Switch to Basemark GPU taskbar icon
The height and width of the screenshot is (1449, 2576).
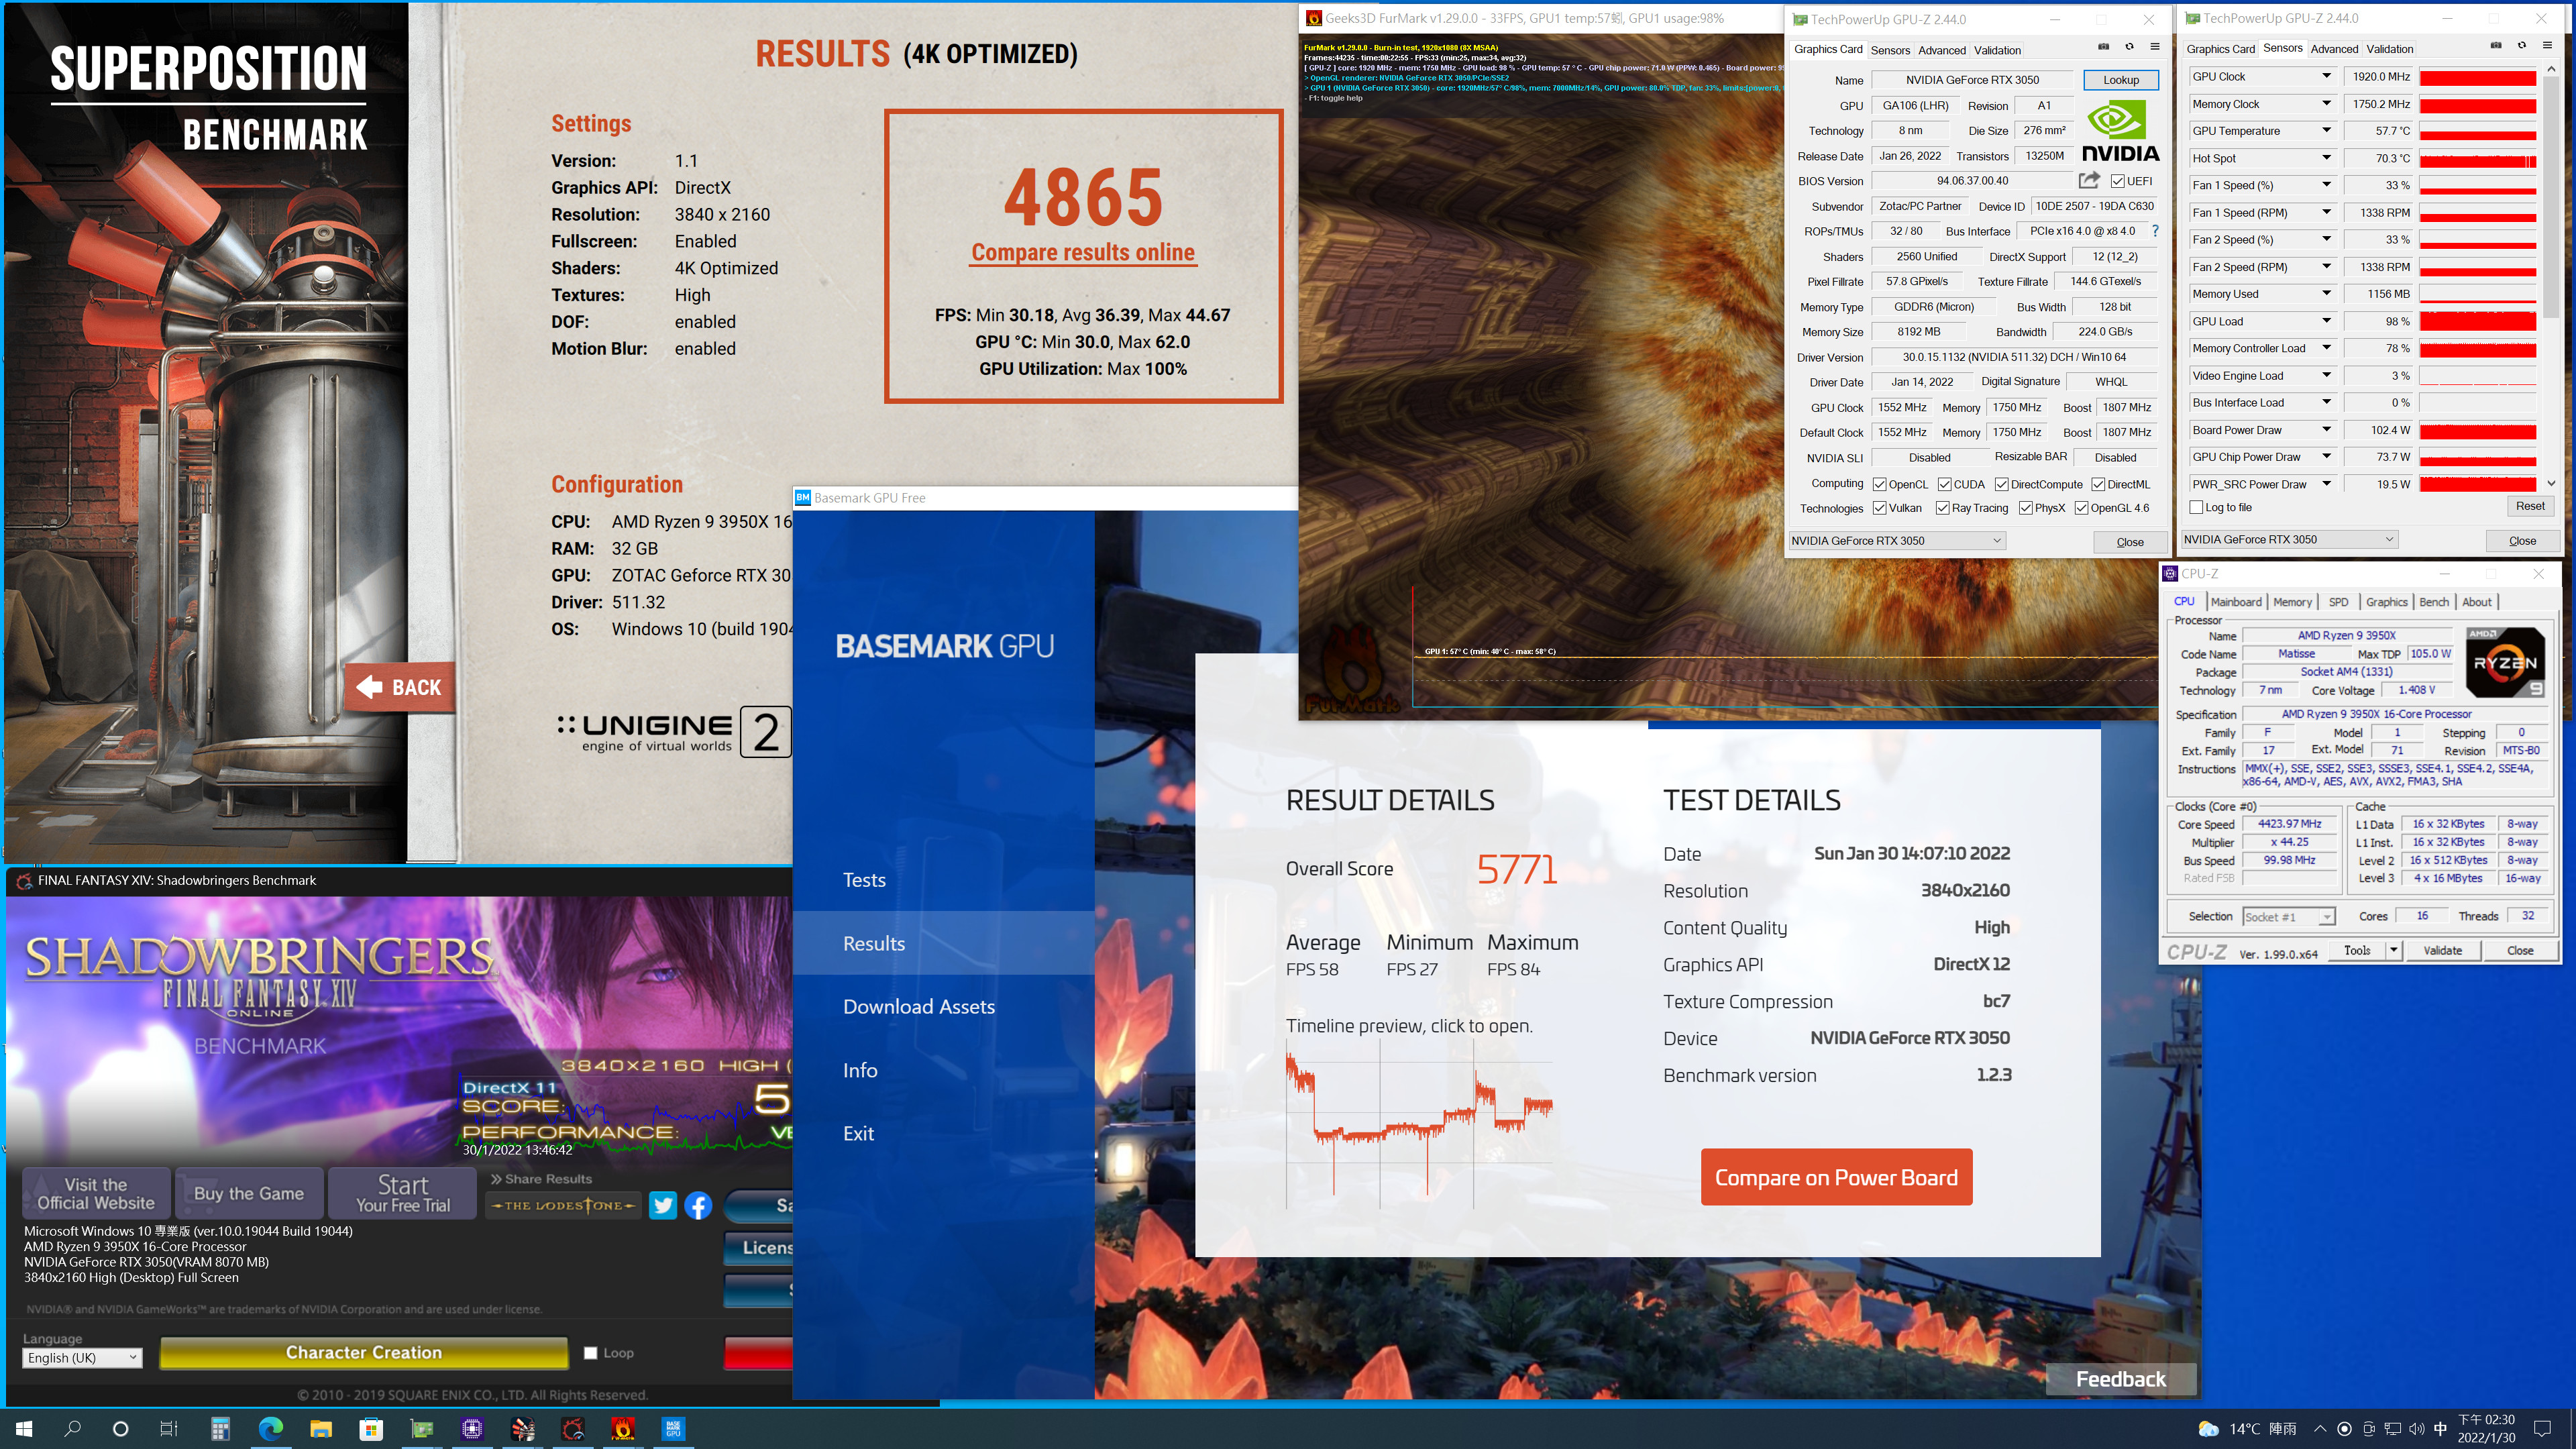tap(673, 1428)
